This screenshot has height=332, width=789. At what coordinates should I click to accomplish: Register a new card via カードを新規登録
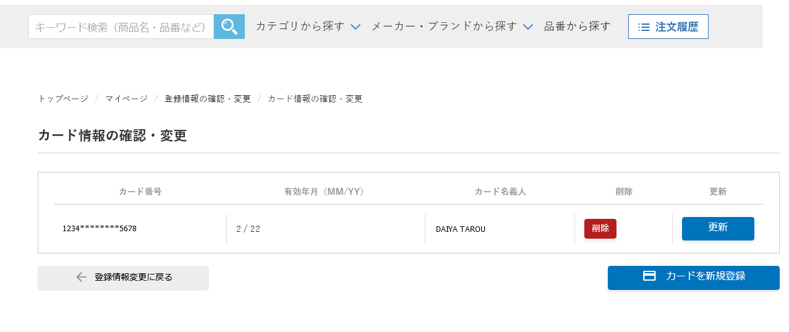click(x=694, y=278)
